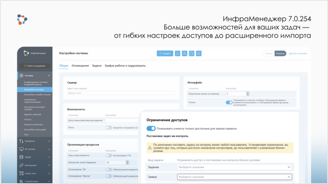Image resolution: width=328 pixels, height=184 pixels.
Task: Expand the Интеграция sidebar section
Action: coord(49,165)
